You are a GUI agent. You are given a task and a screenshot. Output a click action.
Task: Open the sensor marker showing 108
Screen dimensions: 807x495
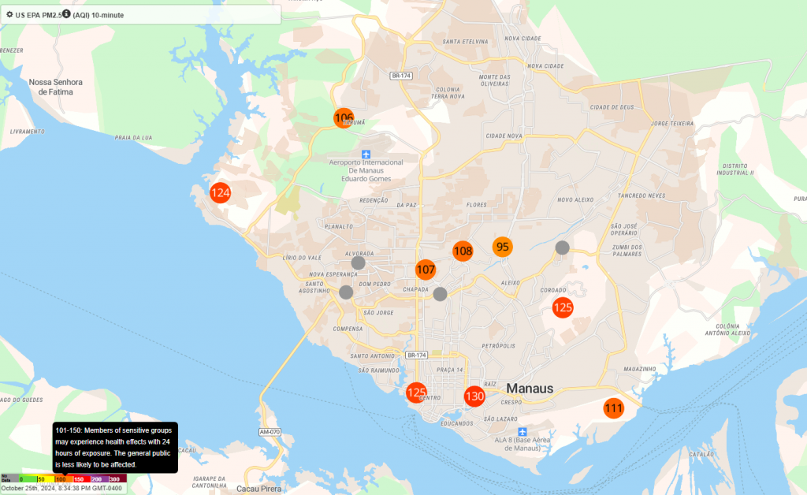click(x=463, y=251)
